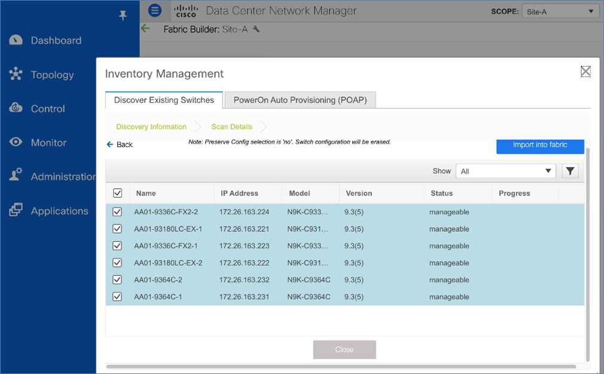Sort by the Status column header
The image size is (604, 374).
pyautogui.click(x=442, y=193)
